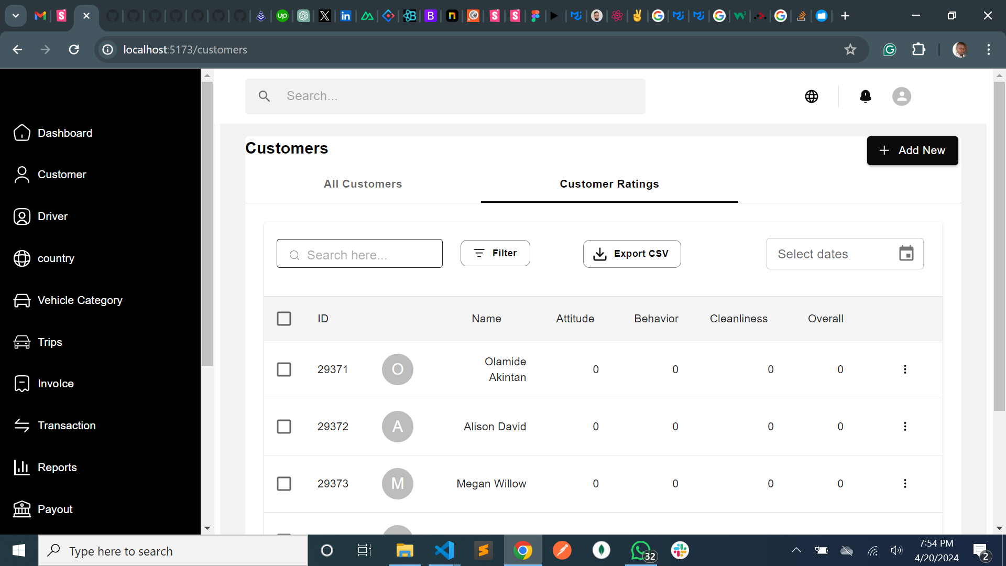The width and height of the screenshot is (1006, 566).
Task: Click the Windows taskbar search box
Action: [173, 551]
